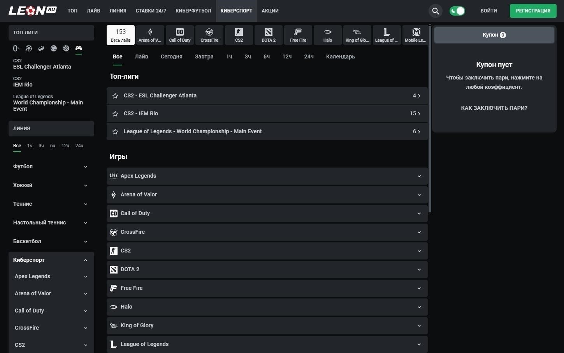564x353 pixels.
Task: Click the green РЕГИСТРАЦИЯ button
Action: (x=533, y=11)
